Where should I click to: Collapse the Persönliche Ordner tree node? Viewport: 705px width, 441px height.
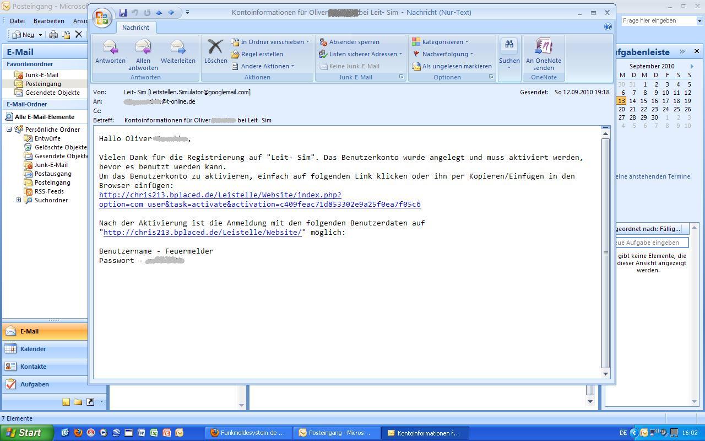tap(9, 130)
